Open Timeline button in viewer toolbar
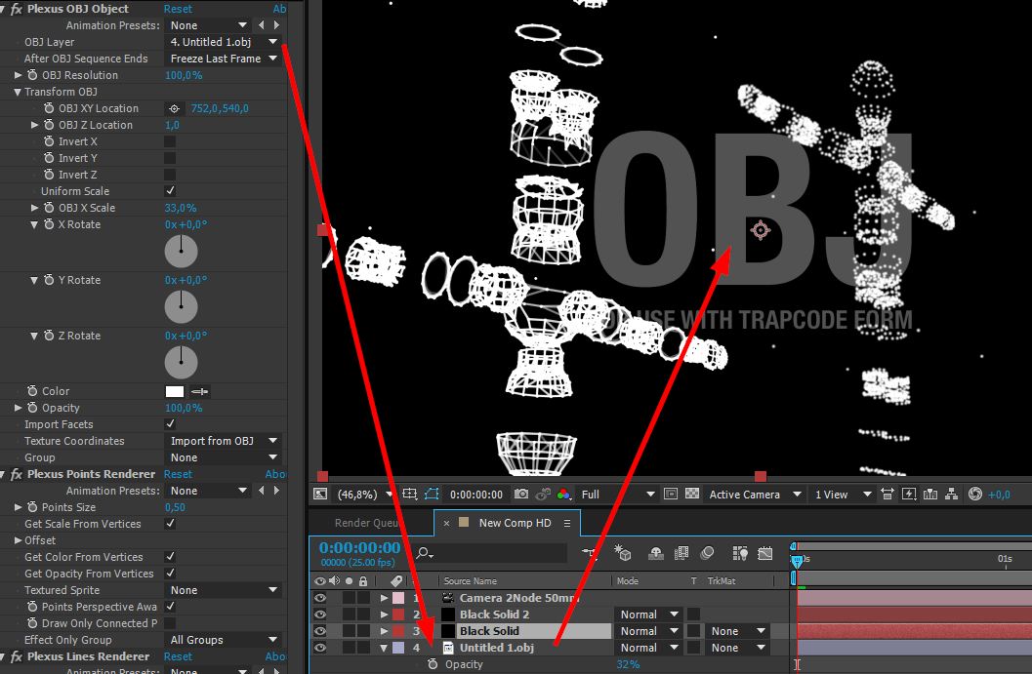The width and height of the screenshot is (1032, 674). click(x=930, y=494)
